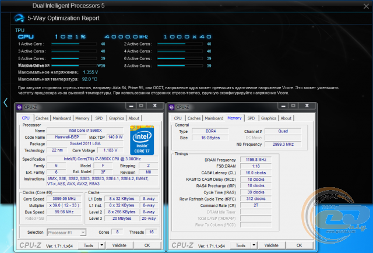Click the Bus Speed value 99.98 MHz

point(64,212)
